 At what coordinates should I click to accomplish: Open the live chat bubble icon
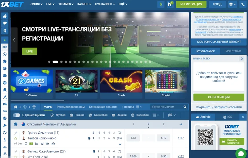pos(241,154)
